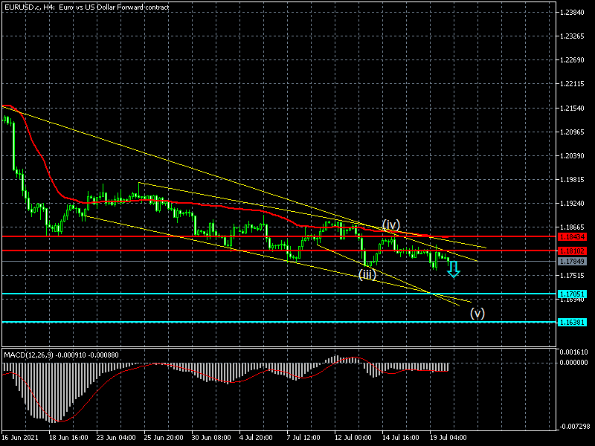Viewport: 595px width, 446px height.
Task: Click the 0.00161 MACD scale value
Action: (574, 352)
